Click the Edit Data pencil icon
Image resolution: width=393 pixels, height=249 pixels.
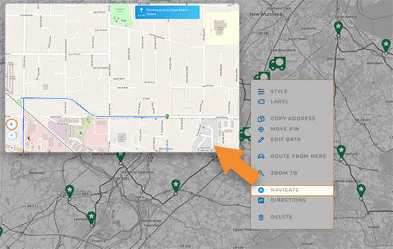[x=261, y=139]
